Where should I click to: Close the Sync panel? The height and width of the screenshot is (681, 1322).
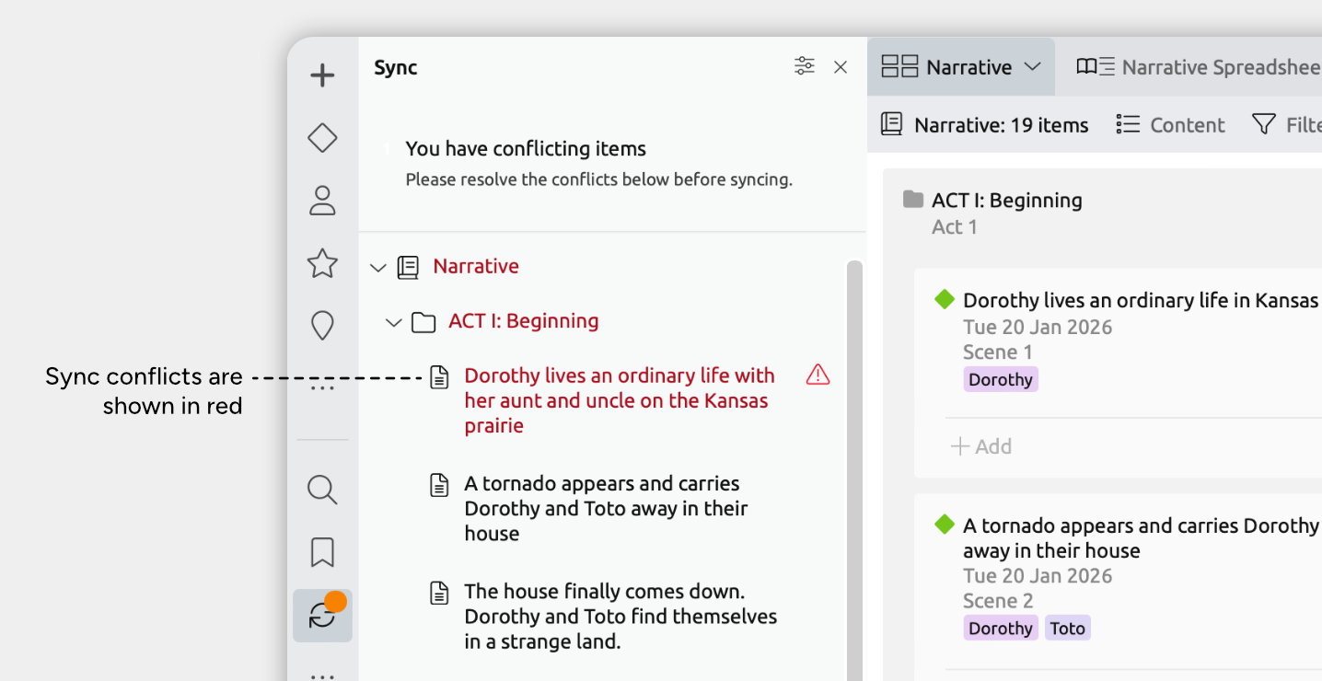841,67
